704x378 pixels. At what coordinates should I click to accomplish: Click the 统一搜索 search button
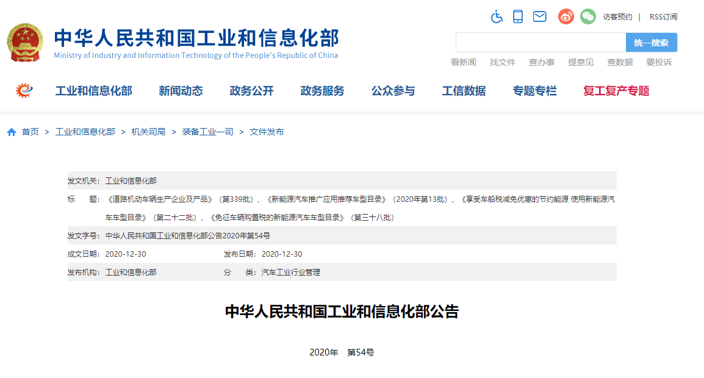point(651,43)
